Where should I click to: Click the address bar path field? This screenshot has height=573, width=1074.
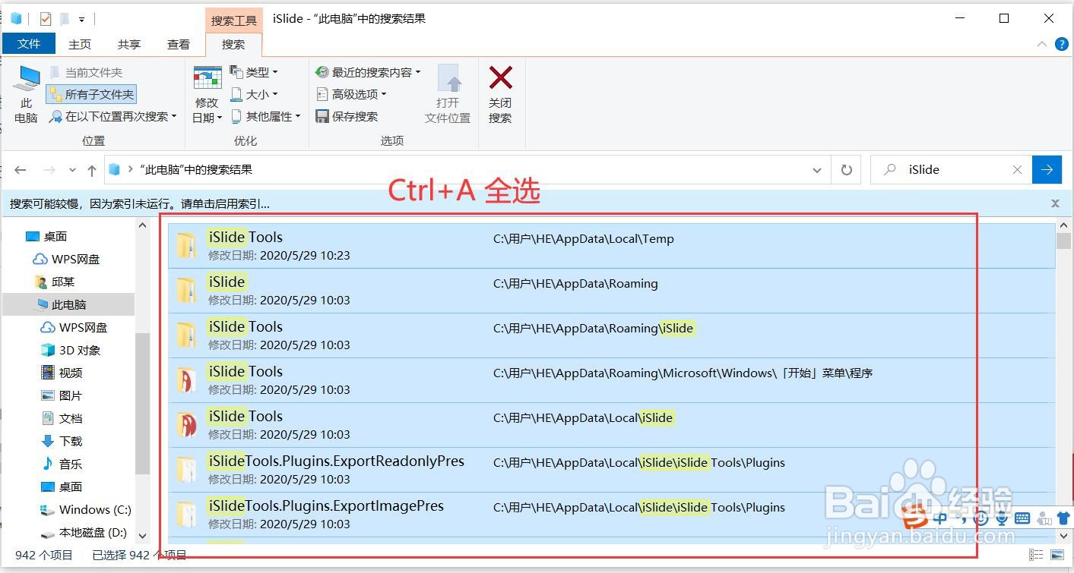[x=467, y=170]
